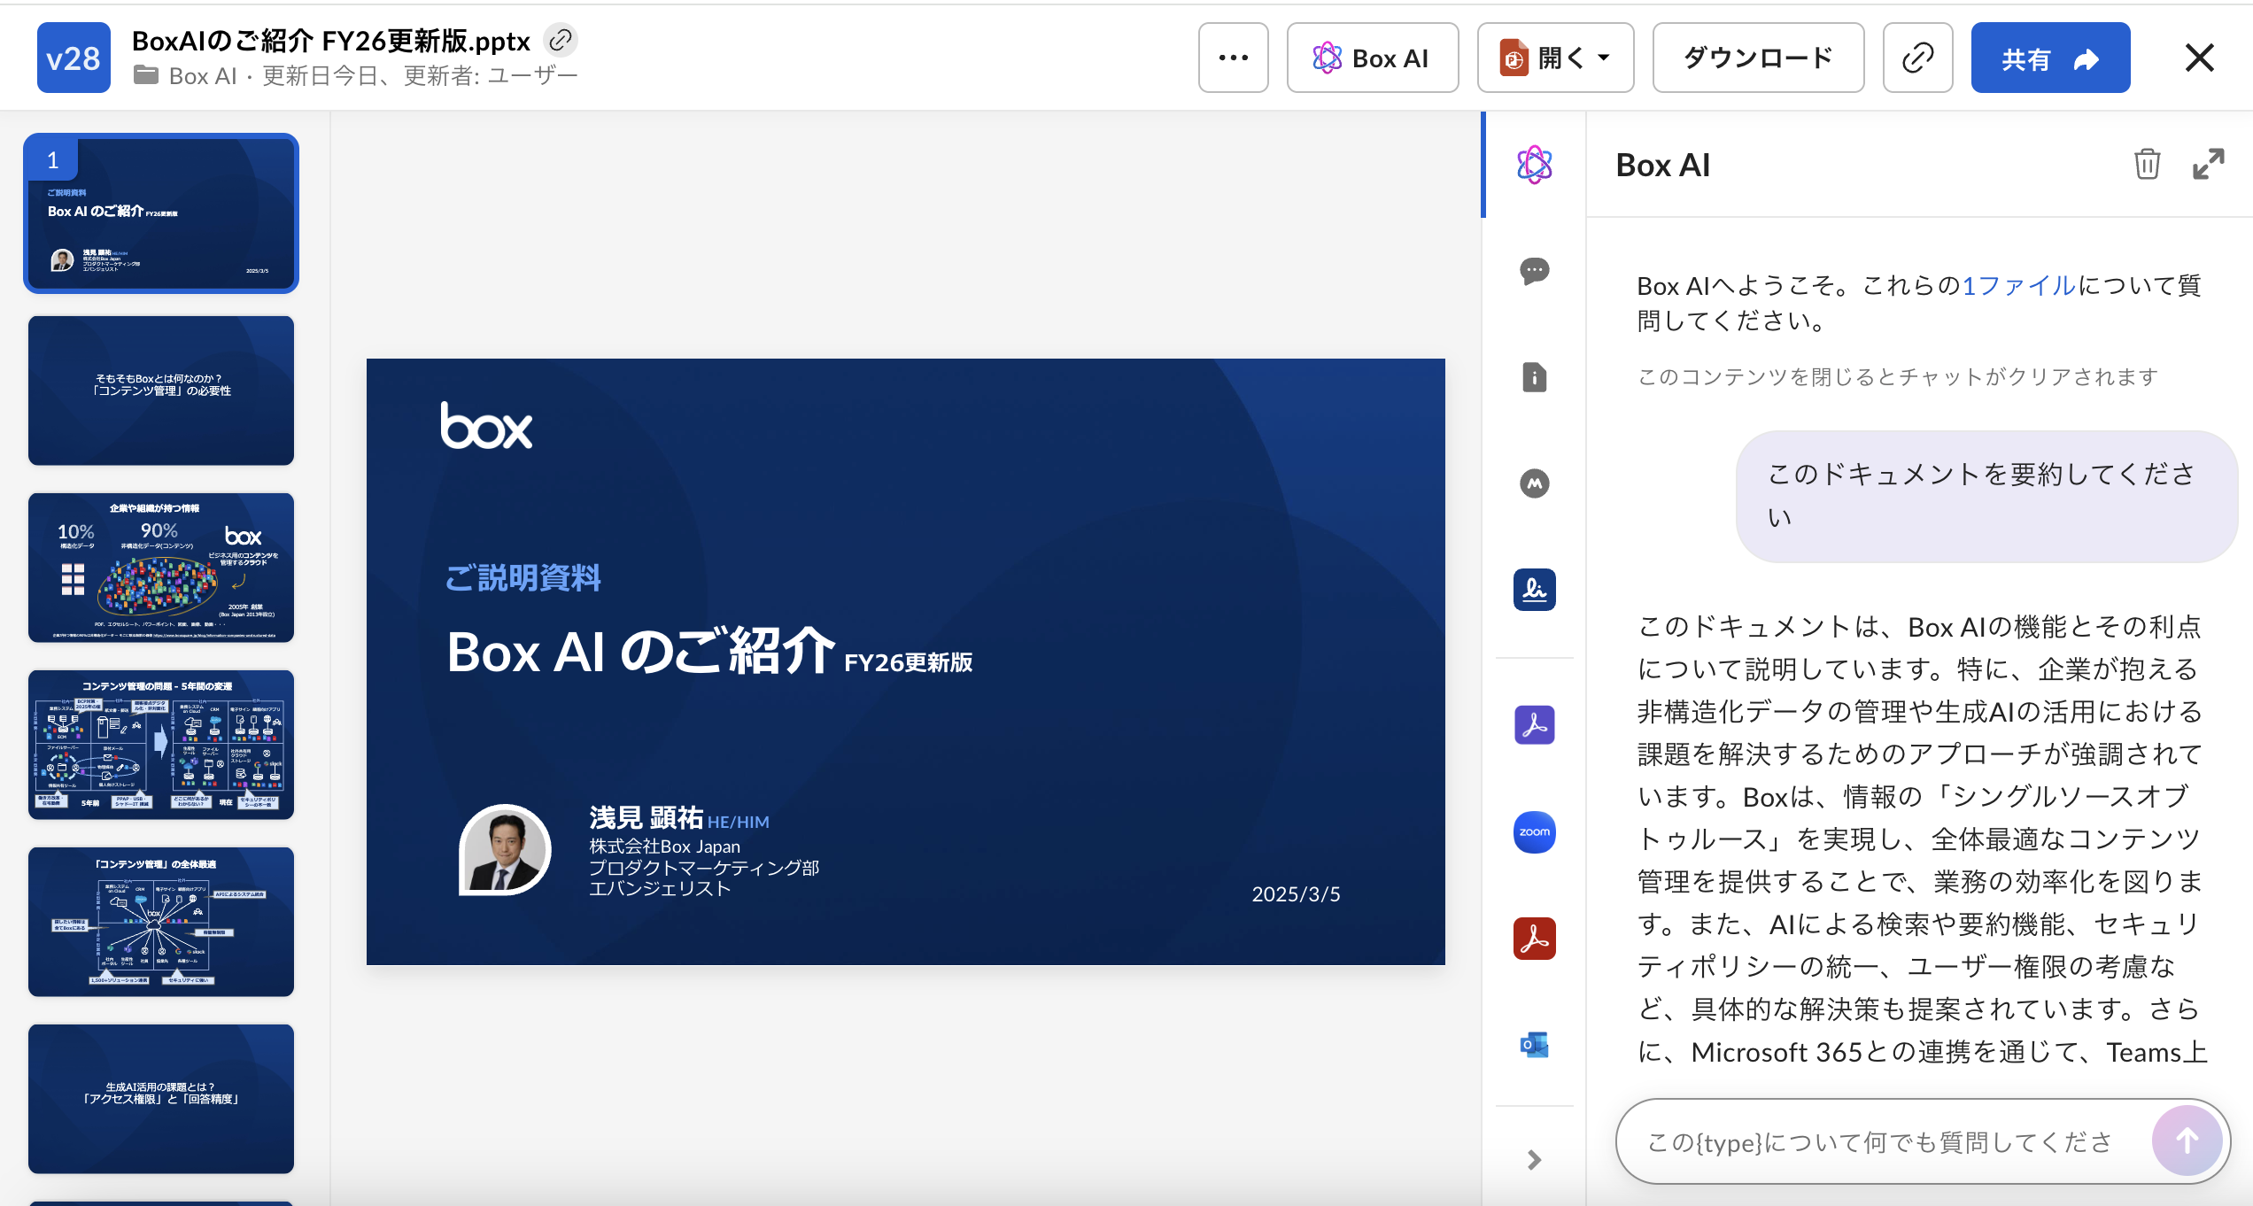Launch red Adobe Acrobat integration
Image resolution: width=2253 pixels, height=1206 pixels.
[1534, 939]
